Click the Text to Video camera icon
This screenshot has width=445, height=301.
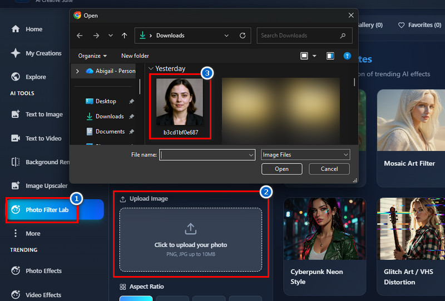point(16,138)
